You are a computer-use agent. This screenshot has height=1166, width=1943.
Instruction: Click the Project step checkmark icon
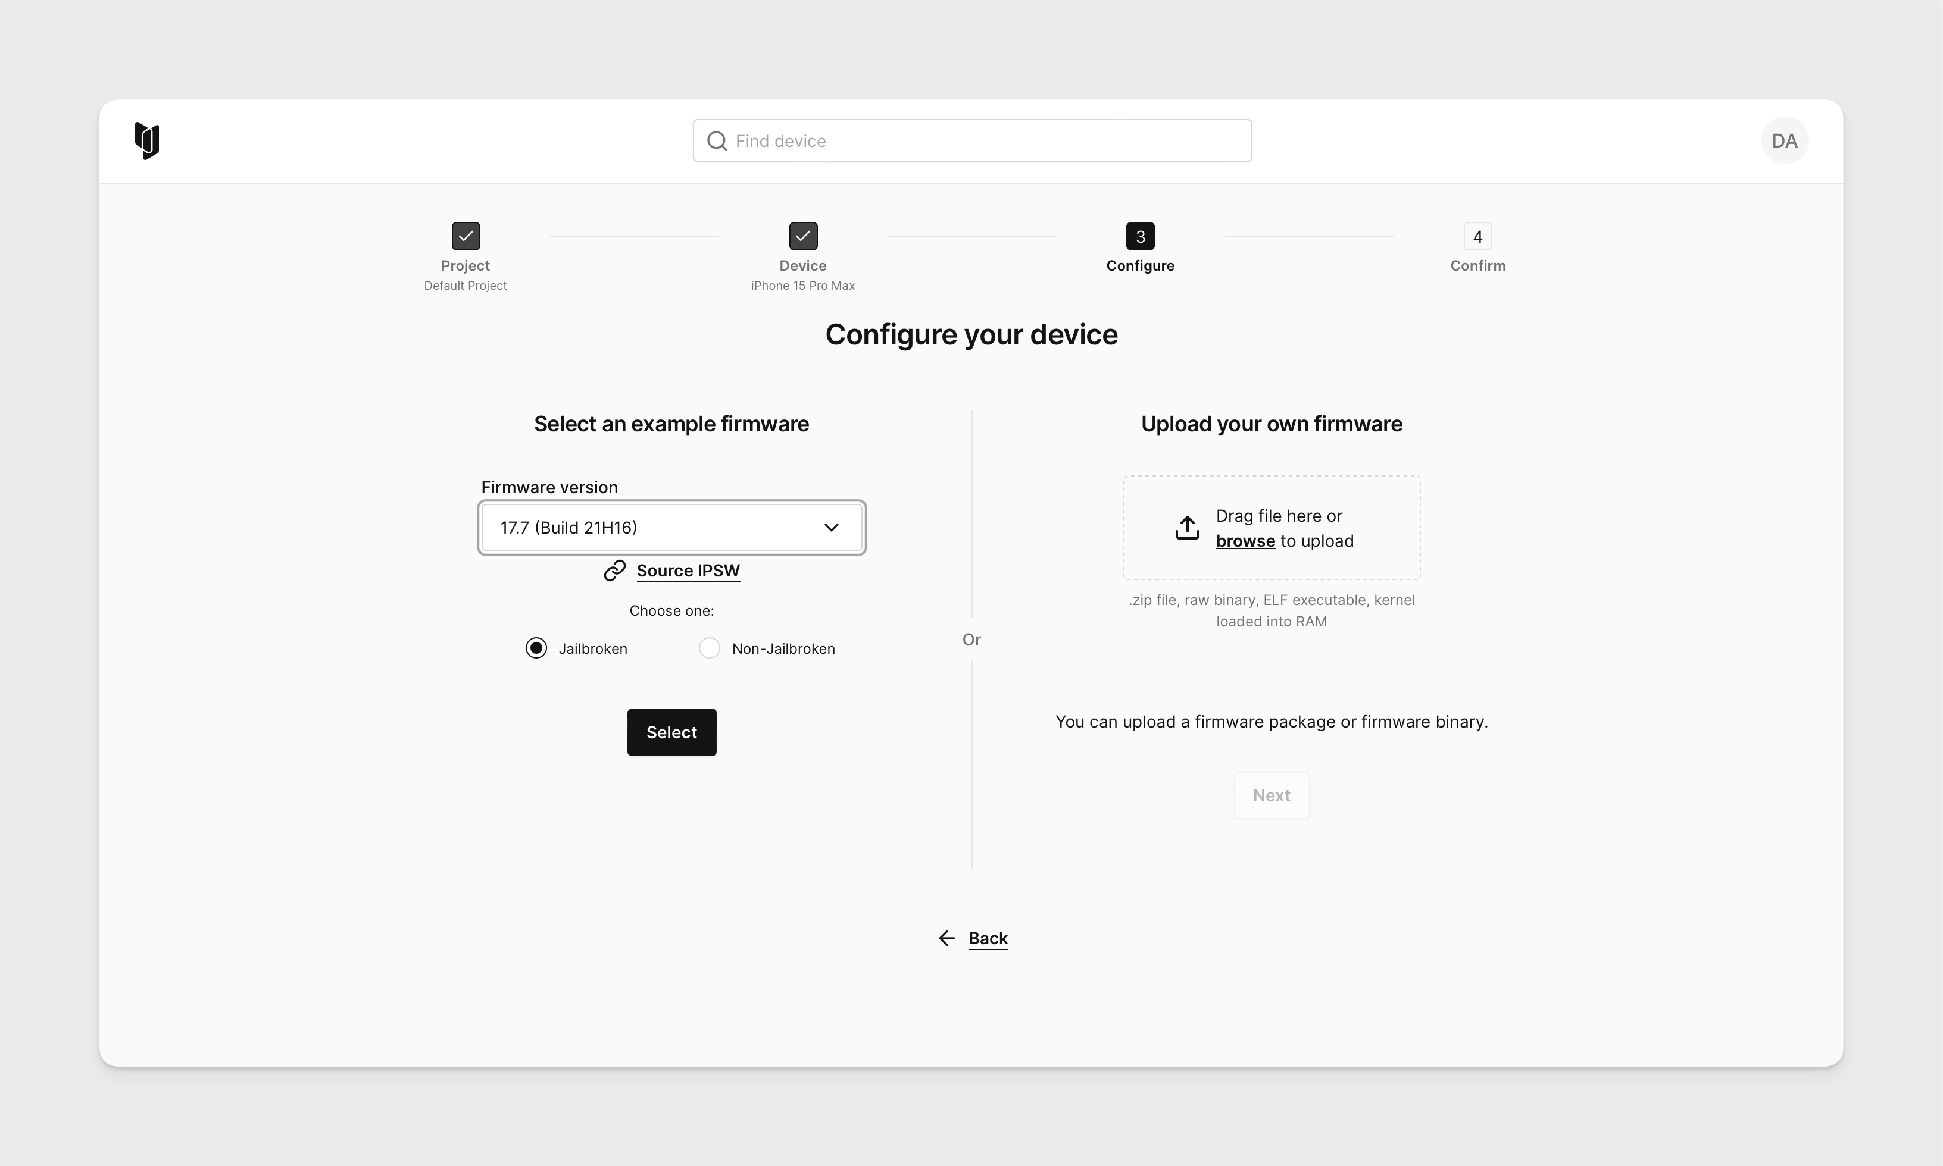click(465, 236)
